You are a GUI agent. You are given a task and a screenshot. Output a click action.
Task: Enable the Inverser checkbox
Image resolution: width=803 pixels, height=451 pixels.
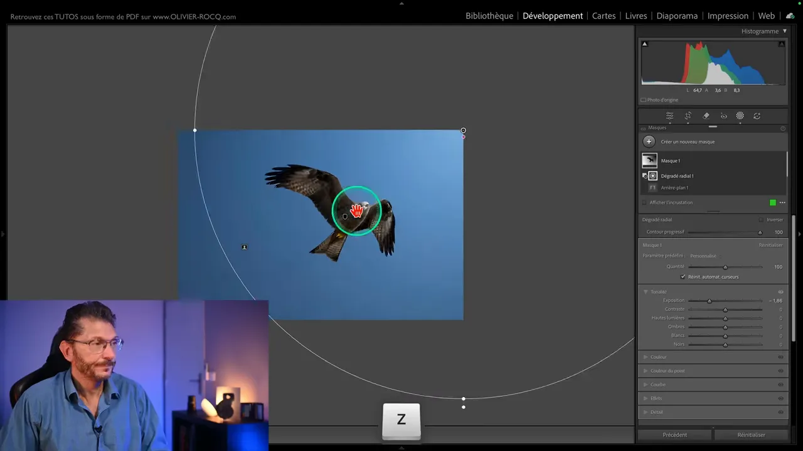(761, 220)
